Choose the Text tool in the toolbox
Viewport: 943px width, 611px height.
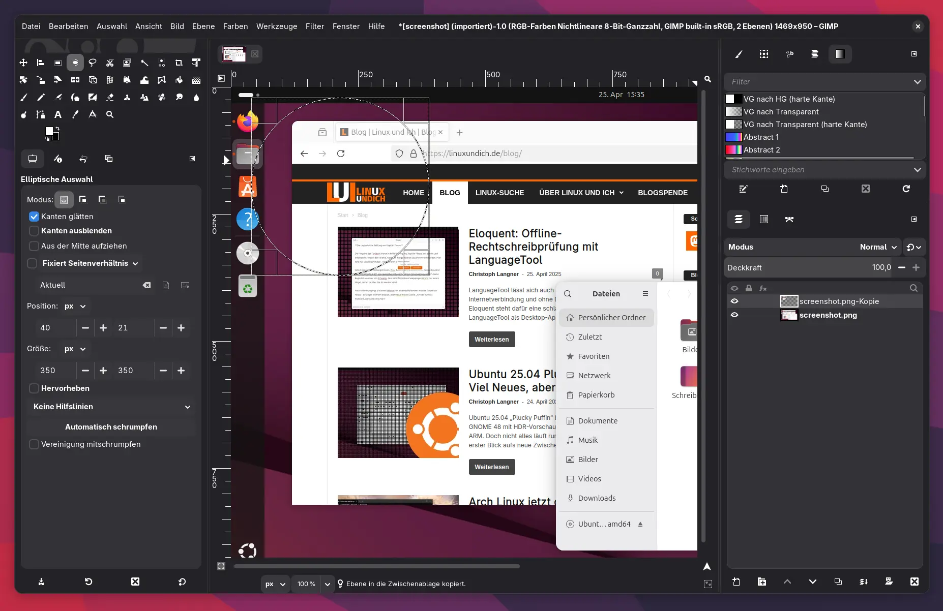pos(58,114)
